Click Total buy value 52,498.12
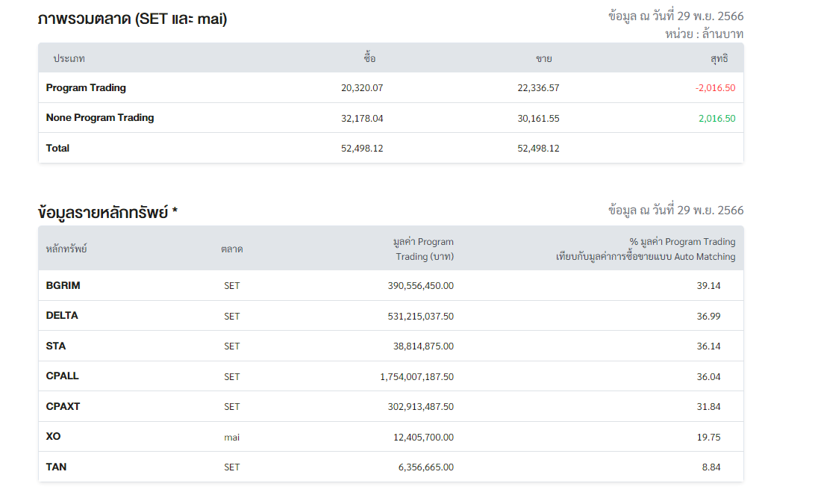This screenshot has width=818, height=504. (362, 149)
